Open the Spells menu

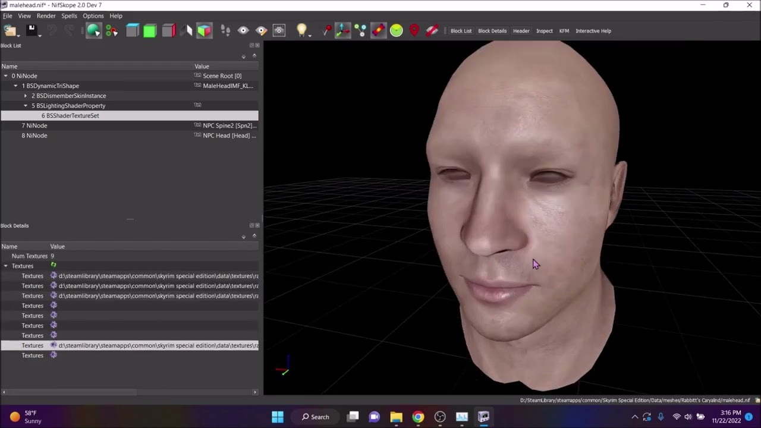(x=69, y=16)
